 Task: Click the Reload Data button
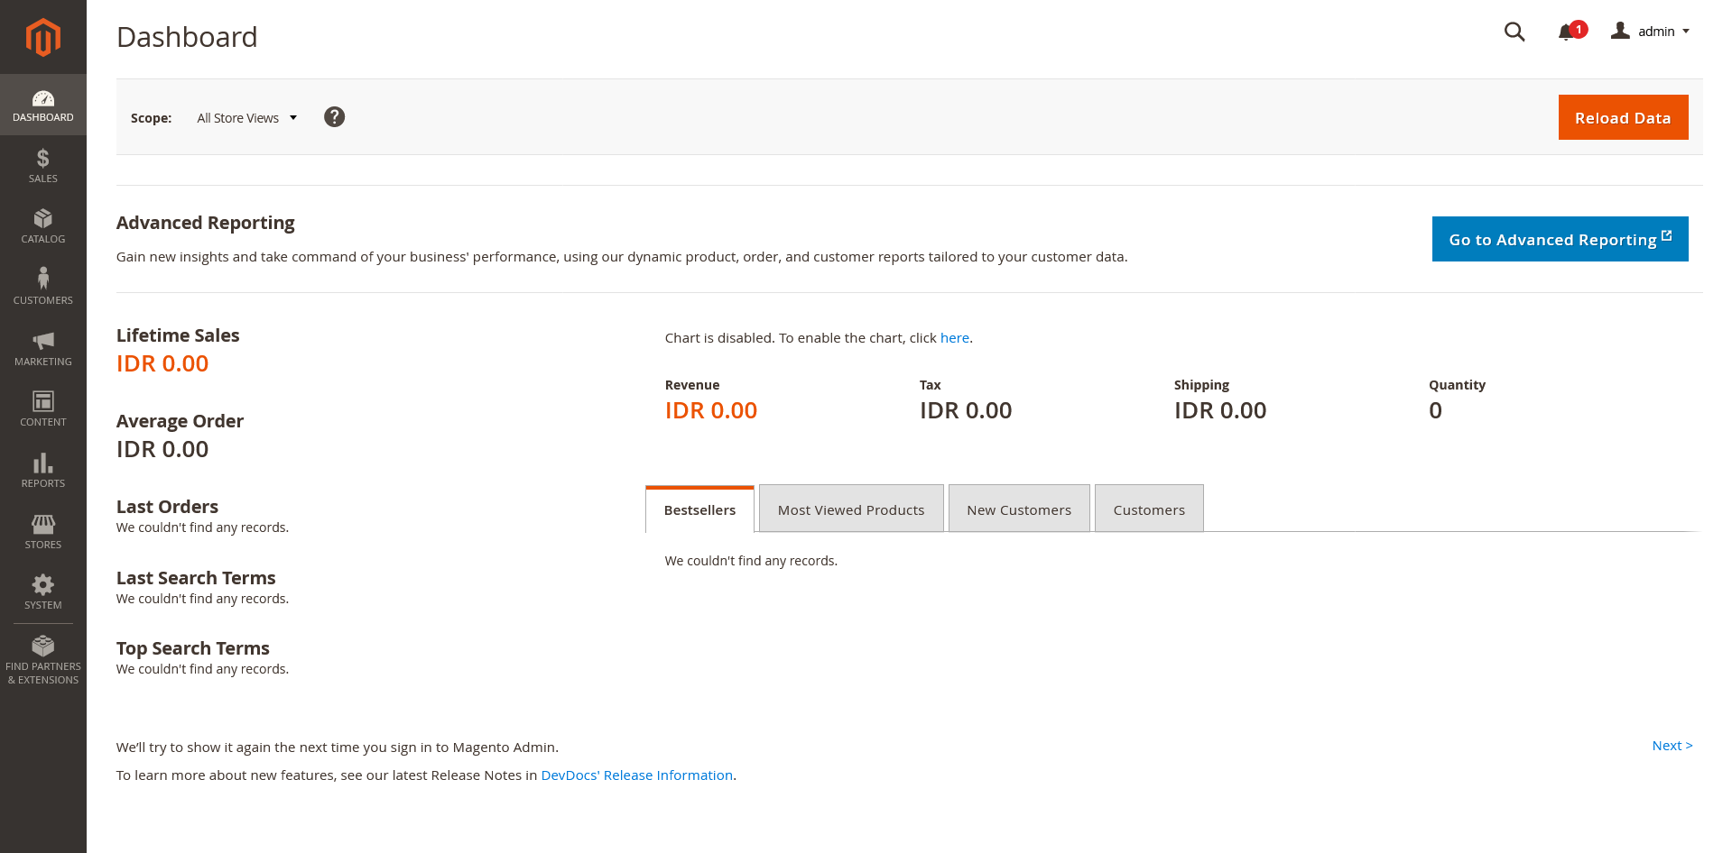click(1623, 117)
